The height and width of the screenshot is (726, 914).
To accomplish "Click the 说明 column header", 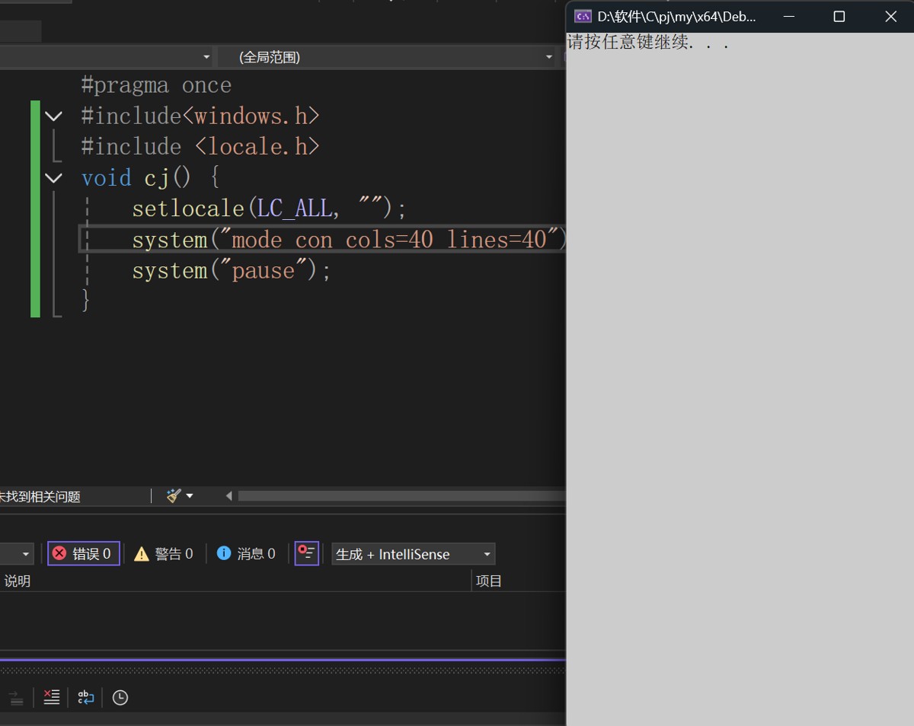I will click(18, 581).
